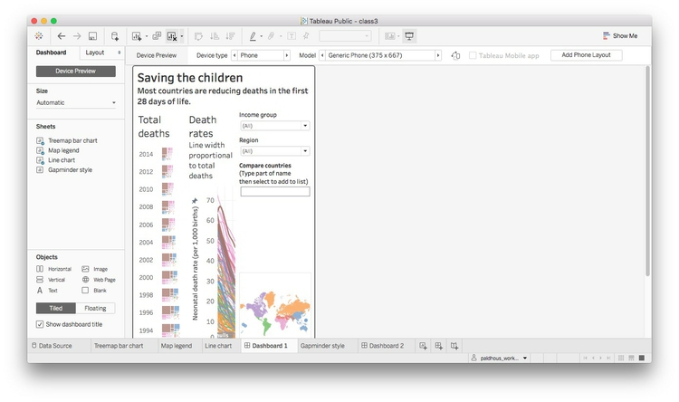Expand the Size Automatic dropdown
The height and width of the screenshot is (402, 679).
(76, 102)
